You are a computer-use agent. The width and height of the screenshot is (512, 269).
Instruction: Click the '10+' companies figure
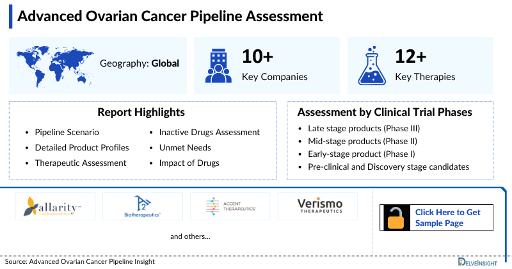point(257,56)
